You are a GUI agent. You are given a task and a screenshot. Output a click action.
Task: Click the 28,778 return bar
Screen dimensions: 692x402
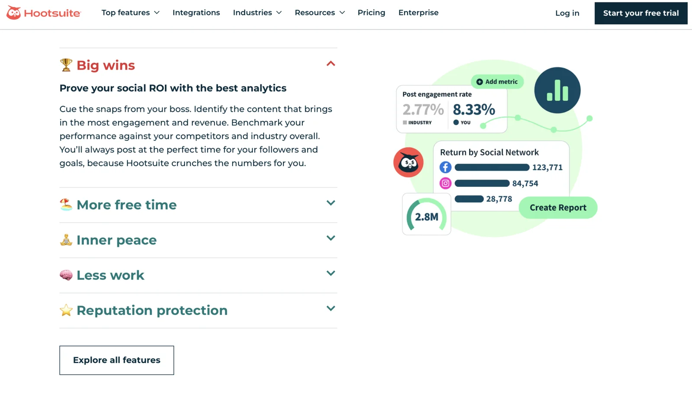469,199
